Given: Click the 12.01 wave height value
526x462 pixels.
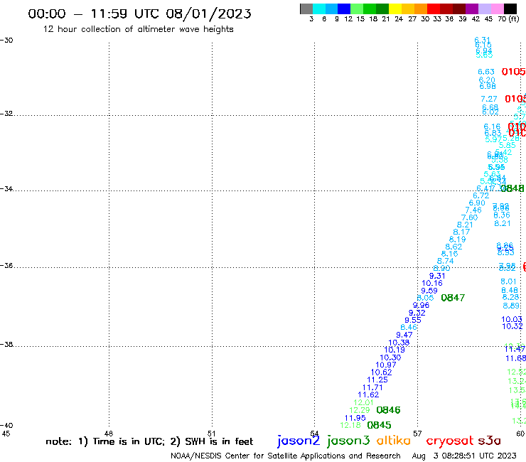Looking at the screenshot, I should [x=363, y=402].
